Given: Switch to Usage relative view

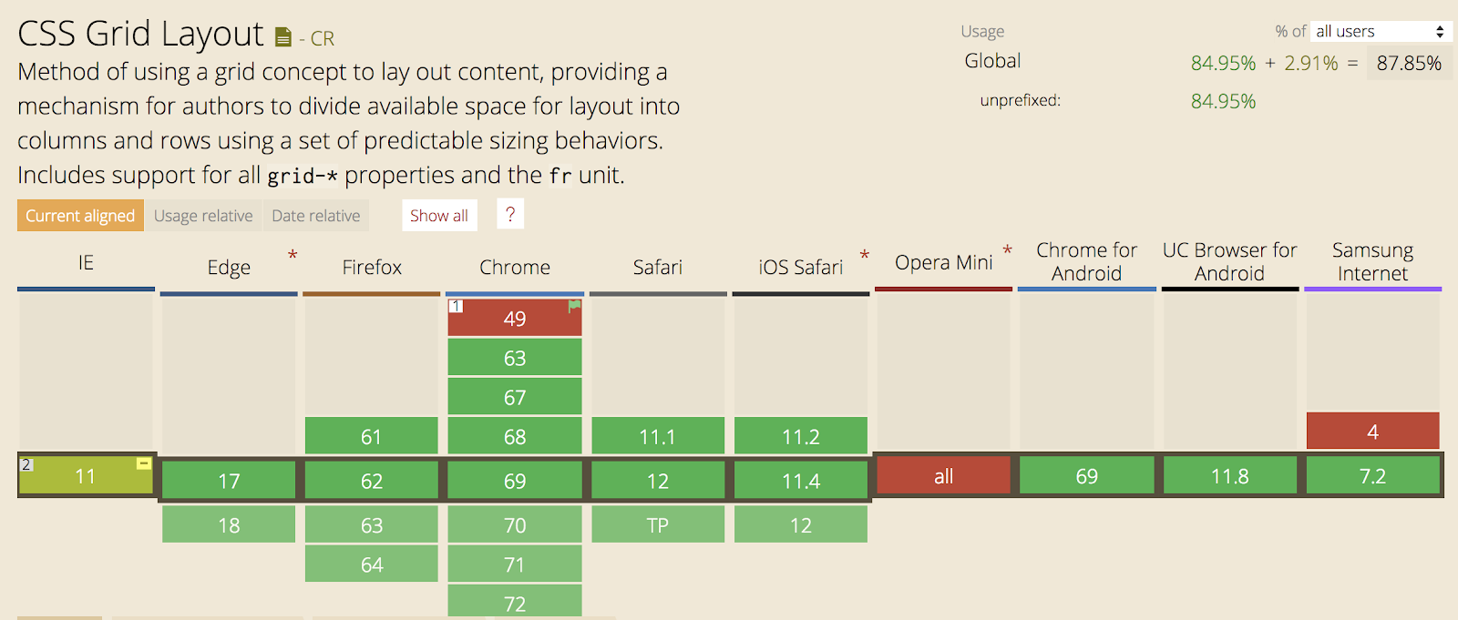Looking at the screenshot, I should [203, 216].
